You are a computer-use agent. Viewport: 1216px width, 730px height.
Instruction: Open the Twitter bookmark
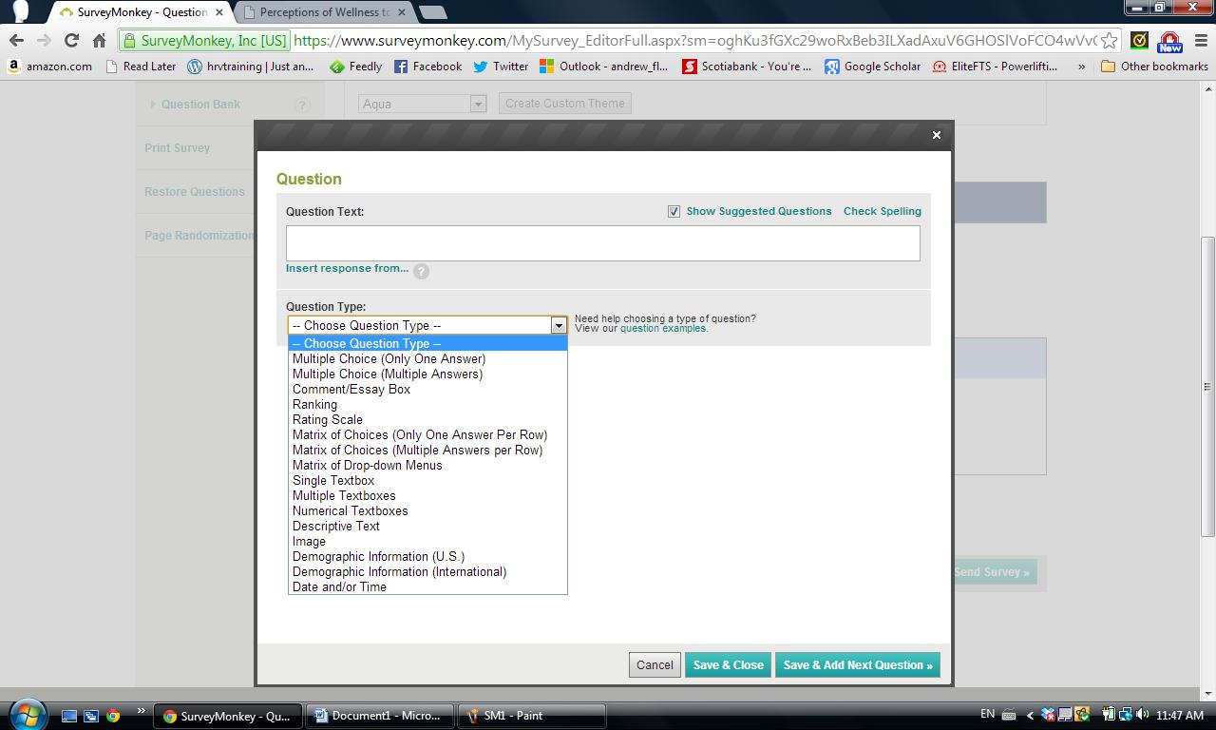pos(501,67)
